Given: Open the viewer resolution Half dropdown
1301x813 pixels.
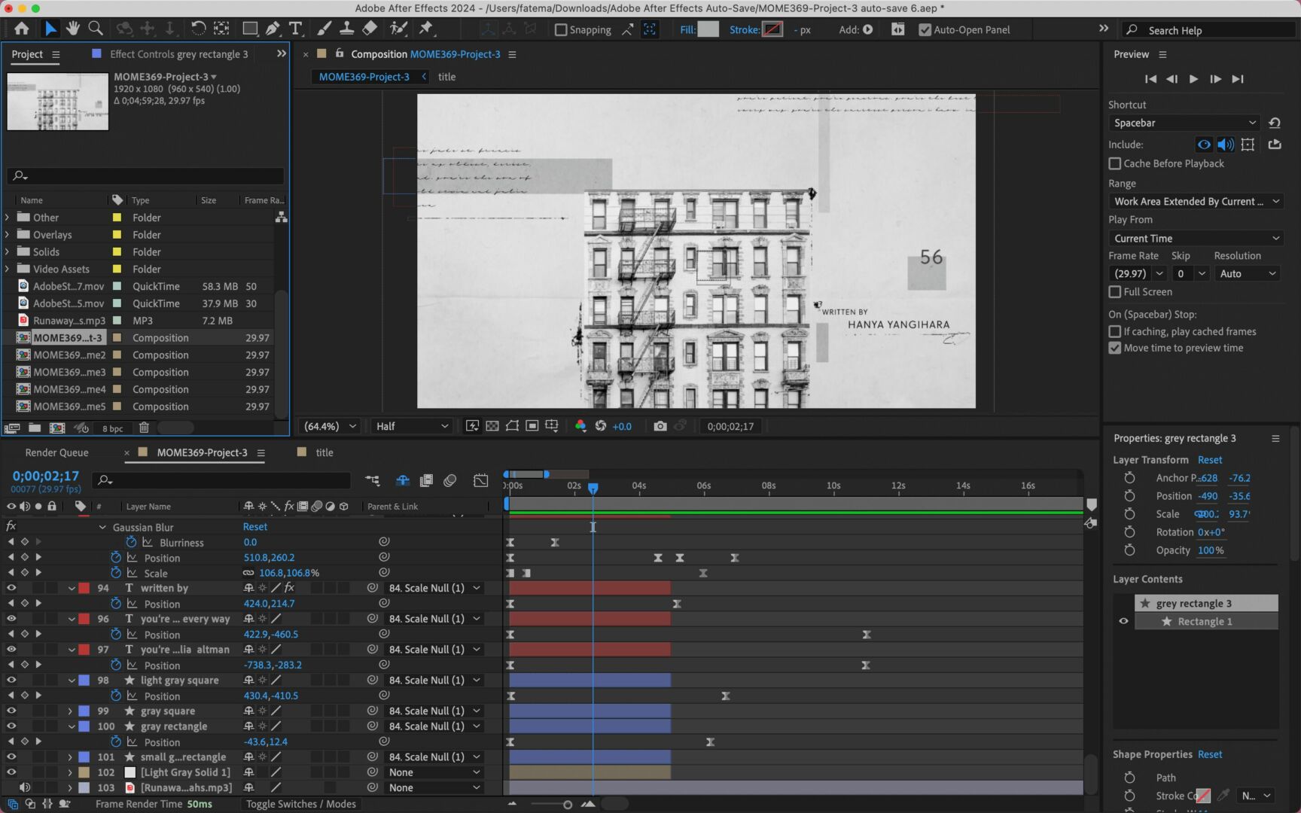Looking at the screenshot, I should pos(411,426).
